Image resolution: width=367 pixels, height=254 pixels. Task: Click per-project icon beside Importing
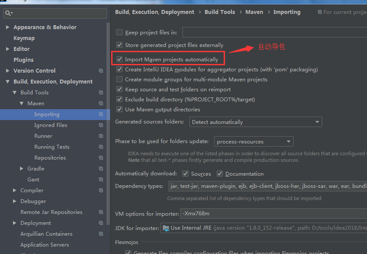101,114
